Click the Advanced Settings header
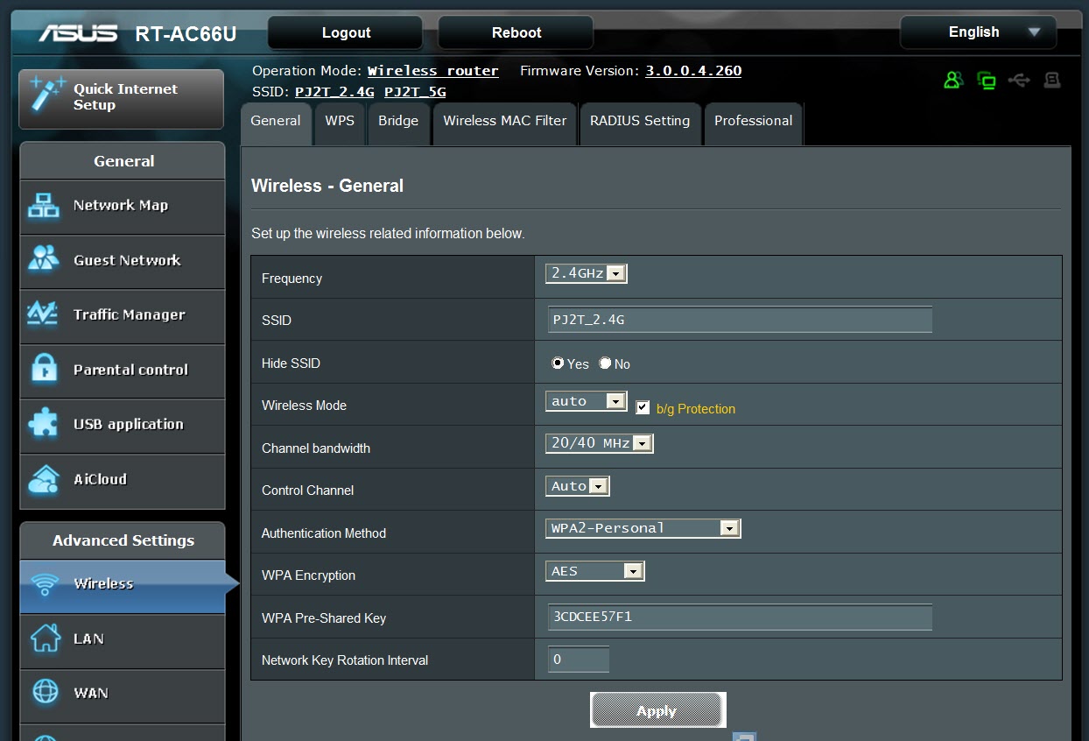Viewport: 1089px width, 741px height. [x=123, y=540]
